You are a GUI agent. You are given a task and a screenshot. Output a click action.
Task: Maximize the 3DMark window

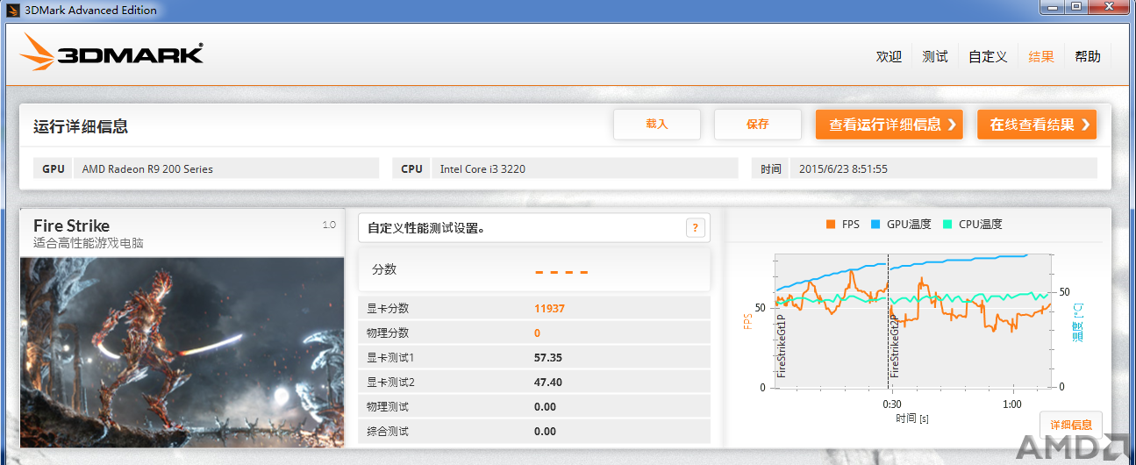1076,7
